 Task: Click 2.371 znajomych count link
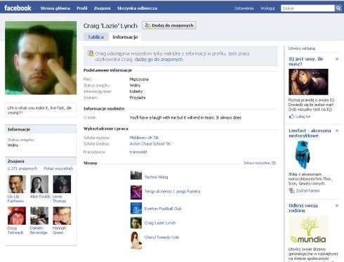(22, 169)
